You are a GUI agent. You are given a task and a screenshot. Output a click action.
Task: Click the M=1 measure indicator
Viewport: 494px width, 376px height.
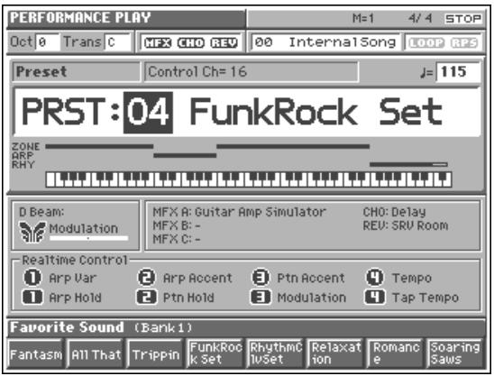(363, 19)
